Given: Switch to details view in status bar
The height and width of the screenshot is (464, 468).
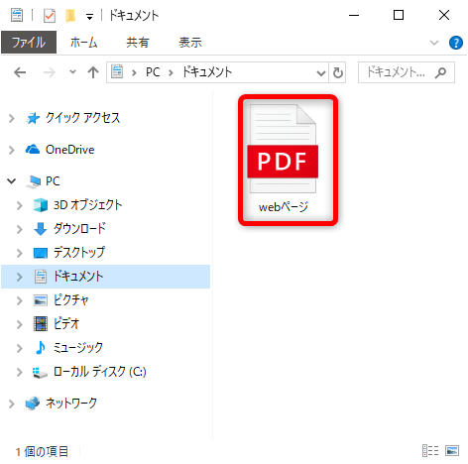Looking at the screenshot, I should [430, 450].
